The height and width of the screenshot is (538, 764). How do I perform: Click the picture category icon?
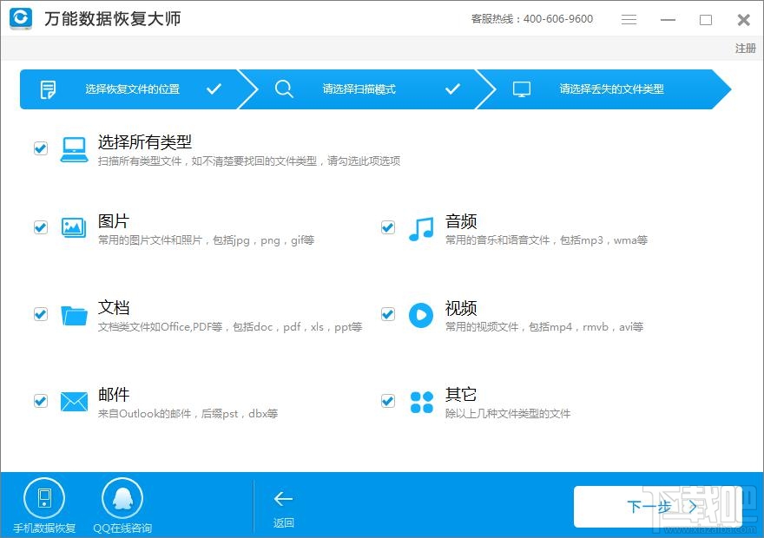tap(74, 227)
